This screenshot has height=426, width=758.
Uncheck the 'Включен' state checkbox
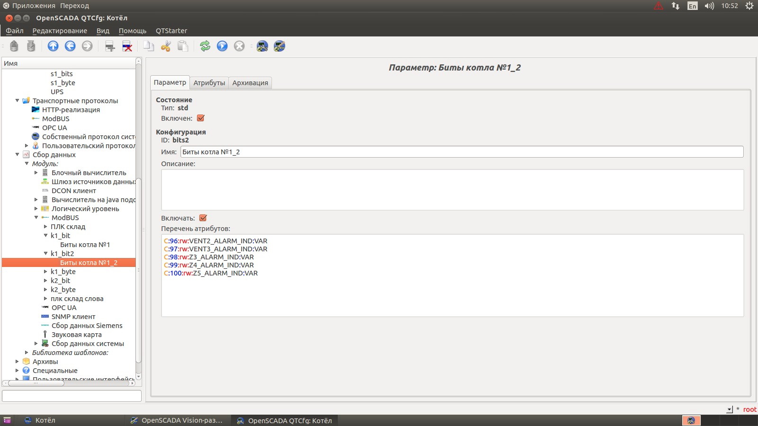click(201, 118)
